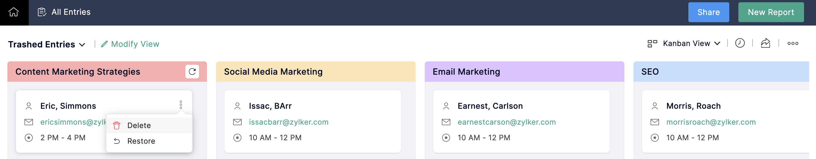Open morrisroach@zylker.com email link
The height and width of the screenshot is (159, 816).
click(x=711, y=122)
